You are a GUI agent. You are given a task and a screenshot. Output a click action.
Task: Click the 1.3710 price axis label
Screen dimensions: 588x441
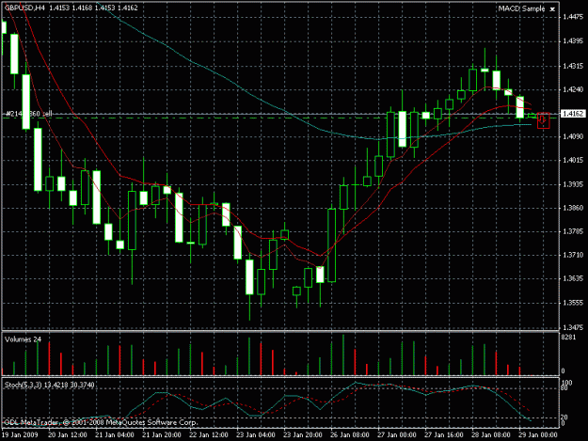click(x=573, y=255)
